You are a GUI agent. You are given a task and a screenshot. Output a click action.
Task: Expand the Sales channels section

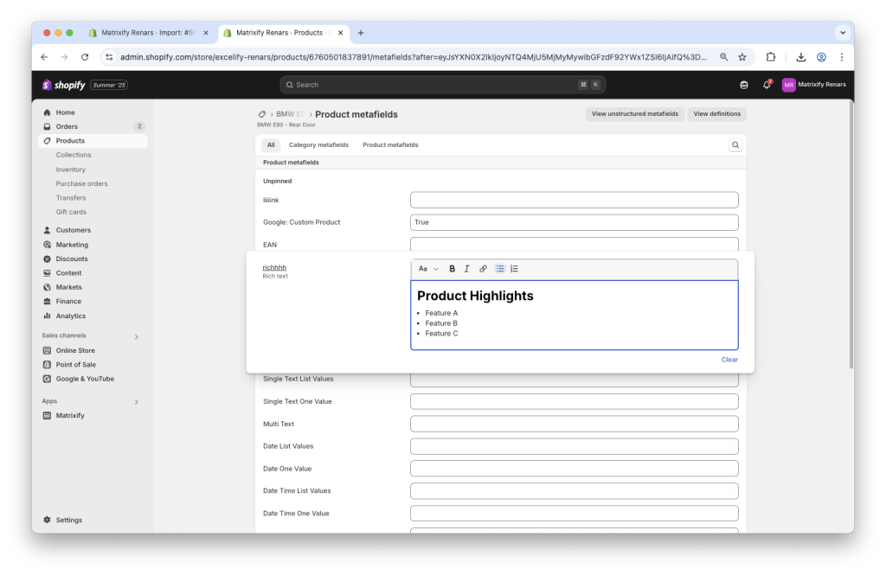pos(91,335)
